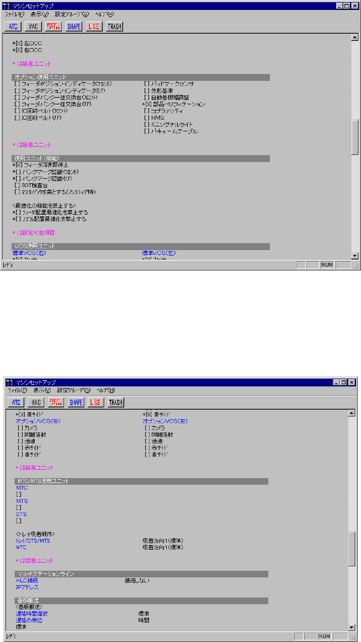Click the 接続しない value text
The height and width of the screenshot is (642, 361).
tap(137, 581)
